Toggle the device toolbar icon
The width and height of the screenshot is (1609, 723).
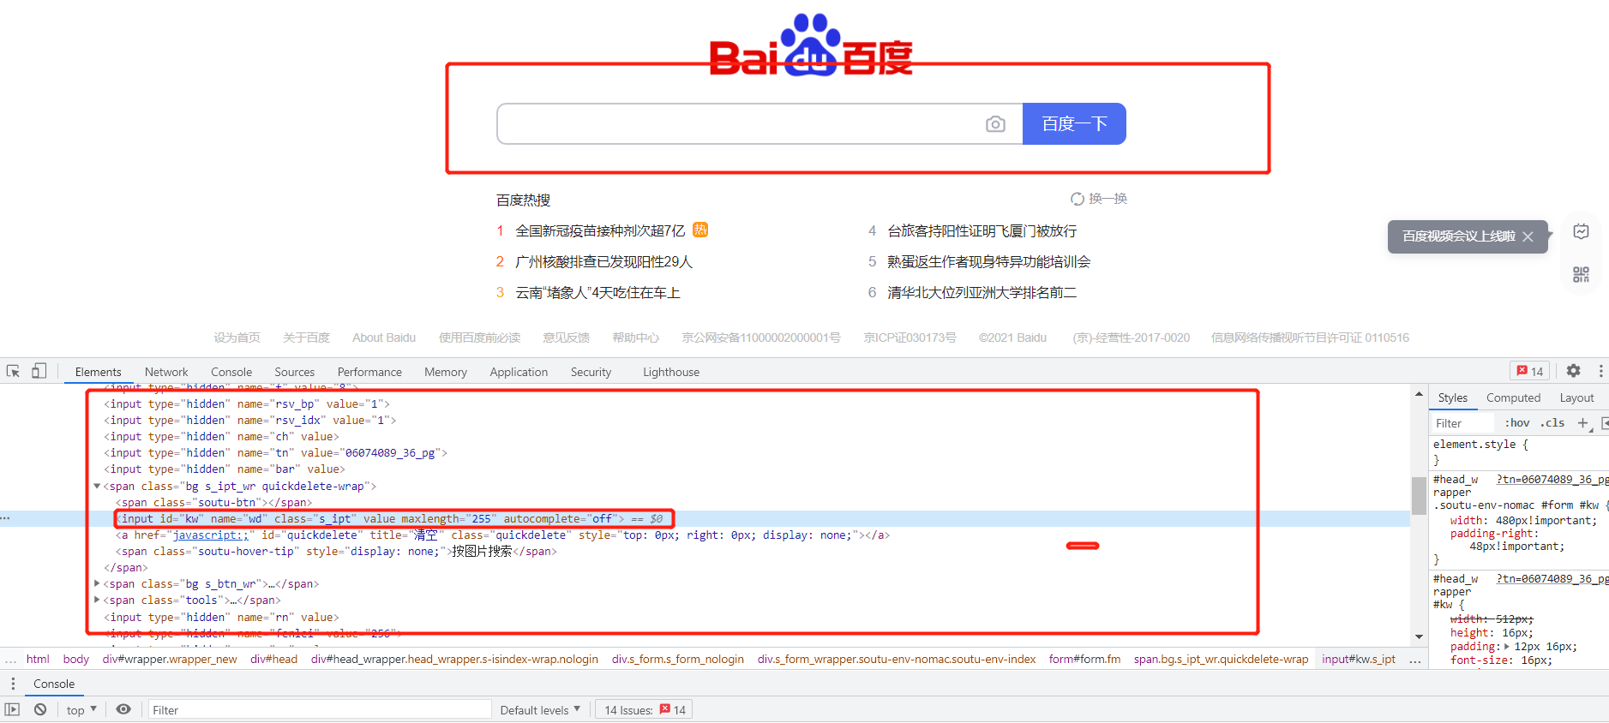pos(39,371)
